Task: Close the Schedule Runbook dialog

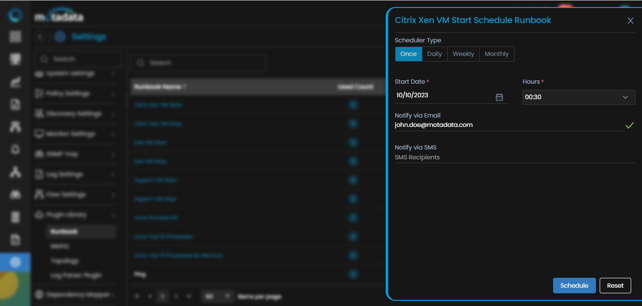Action: [x=631, y=21]
